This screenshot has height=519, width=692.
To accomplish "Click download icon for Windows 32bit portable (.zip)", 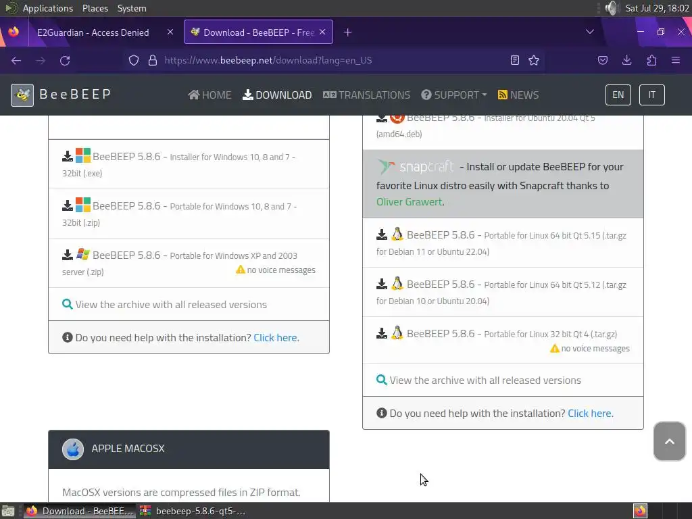I will [68, 205].
